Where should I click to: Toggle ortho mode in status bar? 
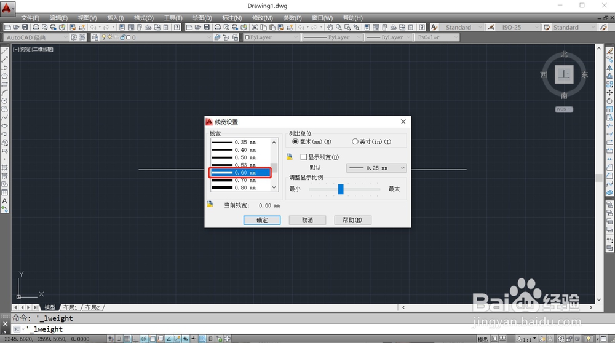pyautogui.click(x=136, y=339)
